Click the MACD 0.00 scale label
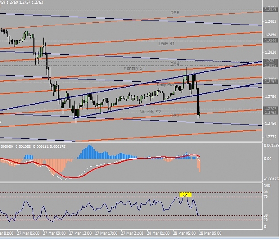Viewport: 279px width, 239px height. tap(267, 159)
